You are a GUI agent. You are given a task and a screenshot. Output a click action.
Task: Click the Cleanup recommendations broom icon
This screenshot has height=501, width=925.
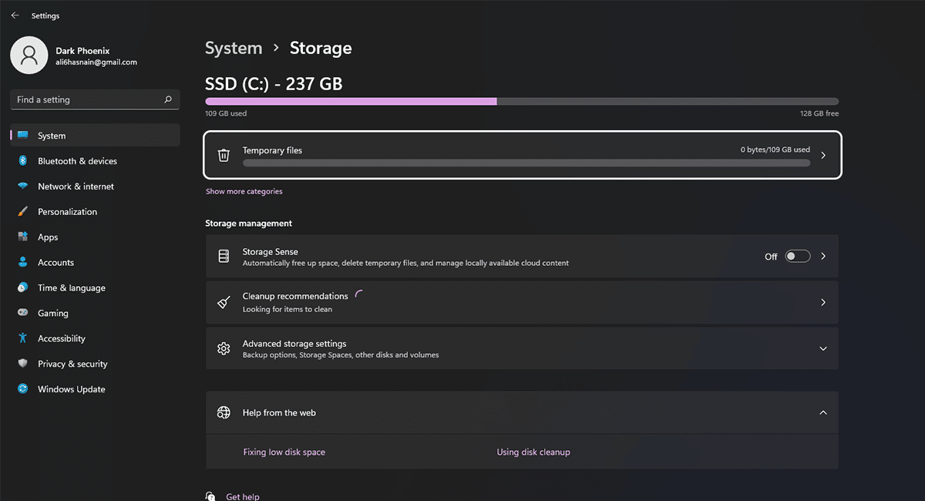224,302
